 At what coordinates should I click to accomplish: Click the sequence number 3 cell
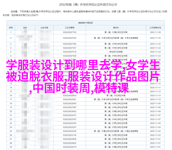coord(11,43)
